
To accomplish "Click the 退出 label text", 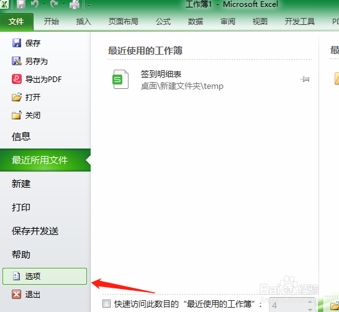I will pos(33,295).
